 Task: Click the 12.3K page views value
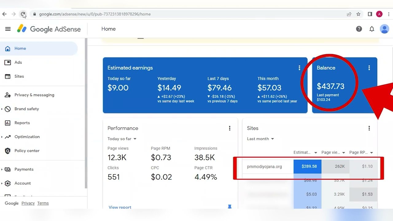117,157
